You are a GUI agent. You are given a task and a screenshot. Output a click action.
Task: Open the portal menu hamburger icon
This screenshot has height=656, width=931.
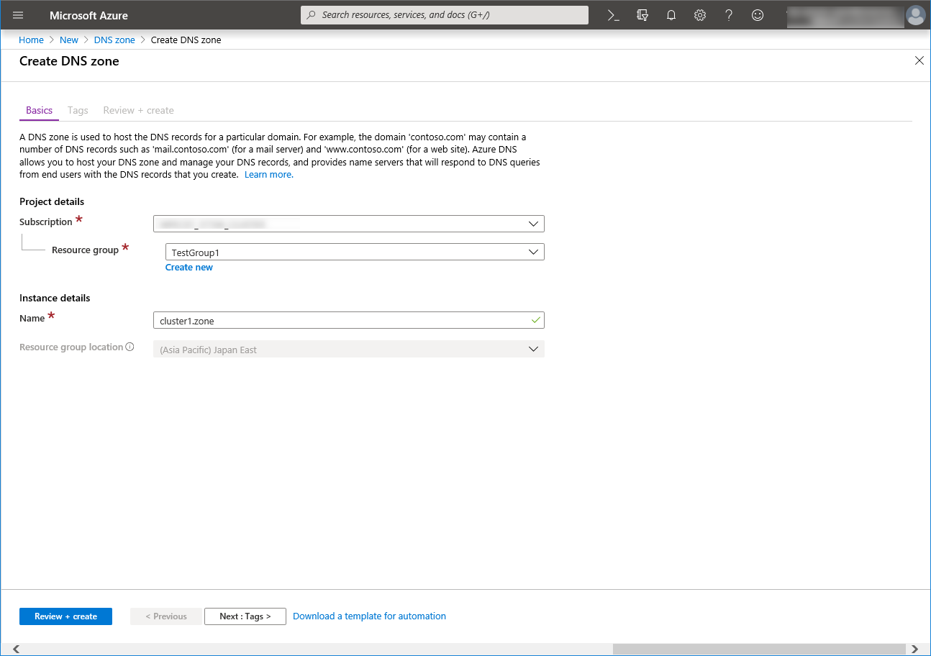pyautogui.click(x=17, y=15)
